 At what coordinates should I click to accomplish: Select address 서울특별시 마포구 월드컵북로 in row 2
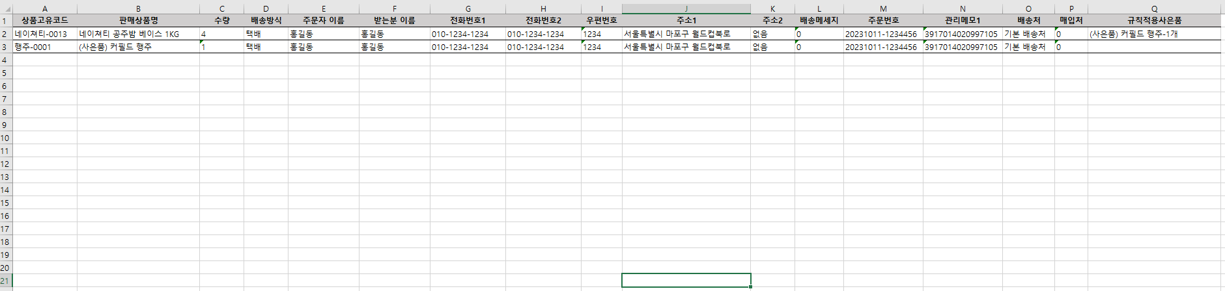pos(686,34)
